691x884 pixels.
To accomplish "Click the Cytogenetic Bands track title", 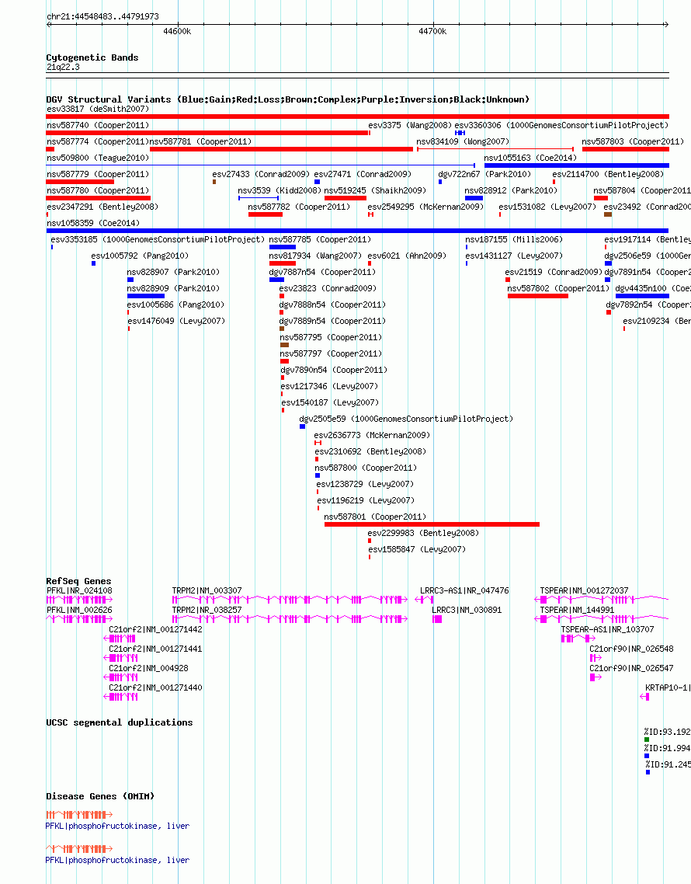I will 92,57.
